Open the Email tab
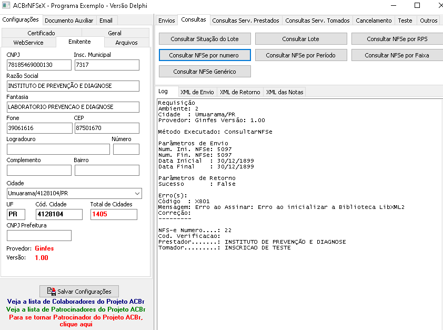The image size is (443, 330). click(106, 21)
